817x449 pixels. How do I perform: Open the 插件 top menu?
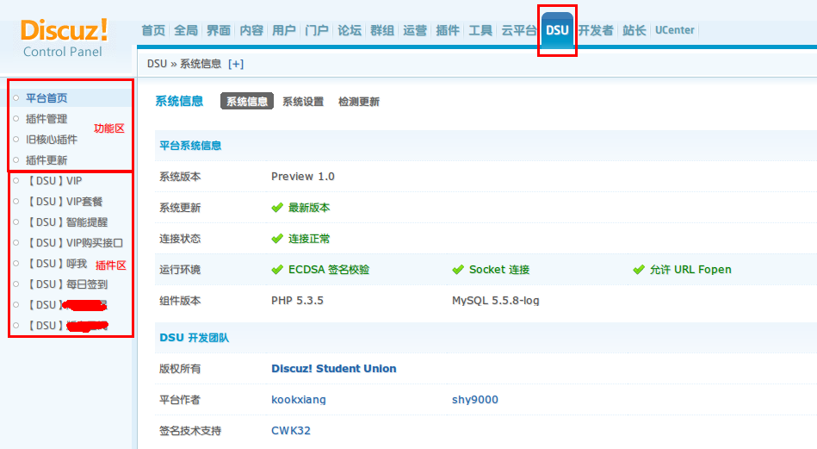coord(448,30)
